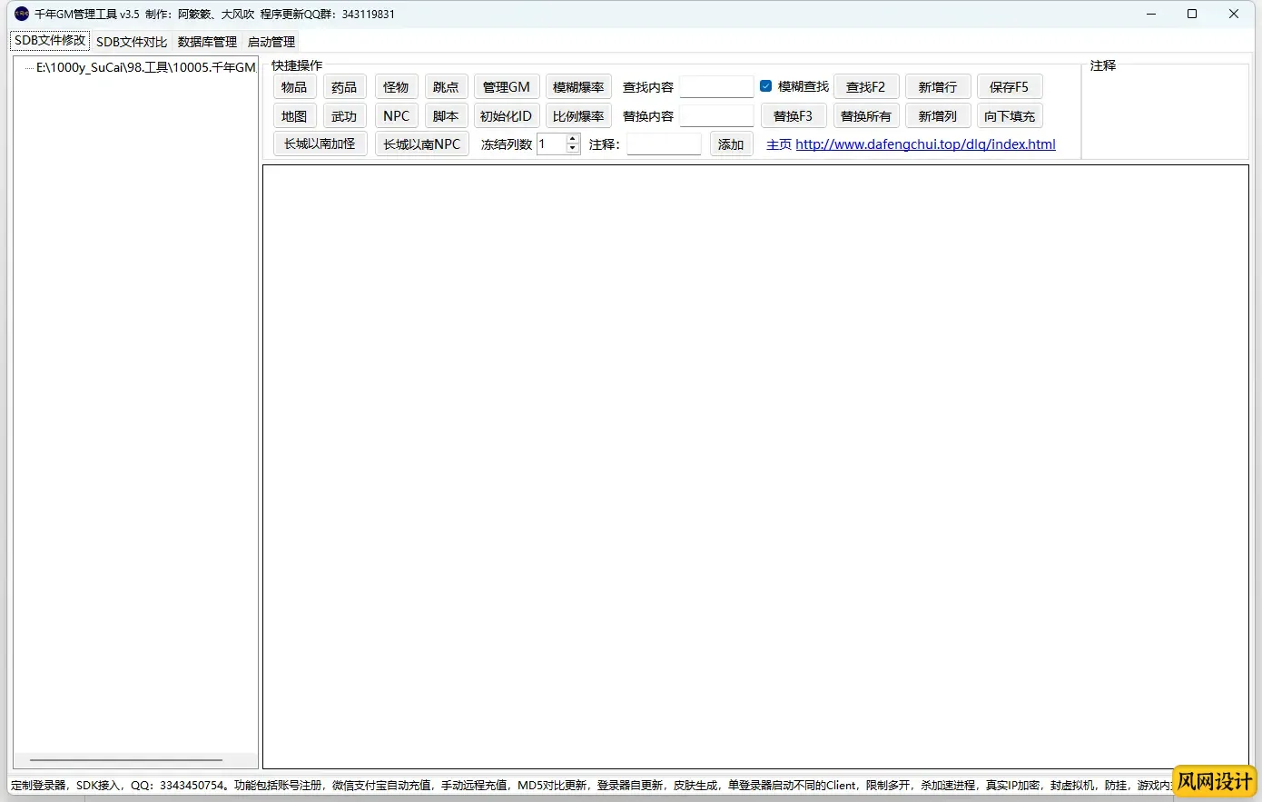Select the E:\1000y_SuCai tree node
Screen dimensions: 1262x802
[x=145, y=68]
